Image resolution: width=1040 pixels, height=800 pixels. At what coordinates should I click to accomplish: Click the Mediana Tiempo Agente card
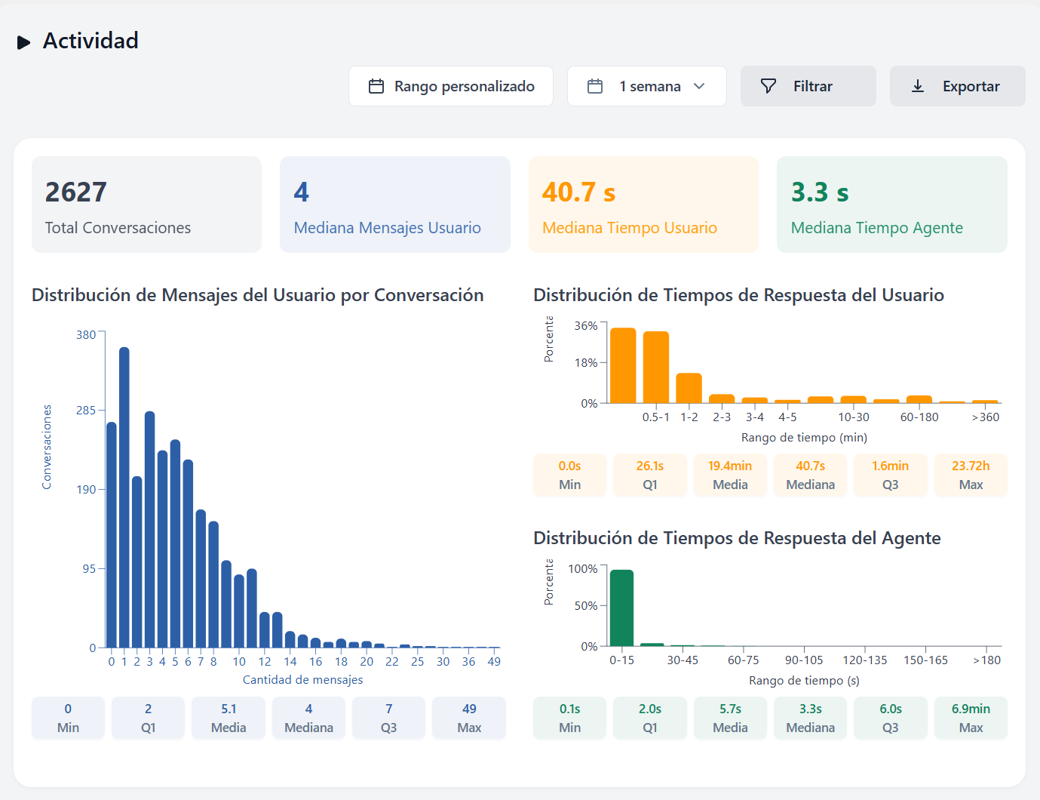point(892,205)
